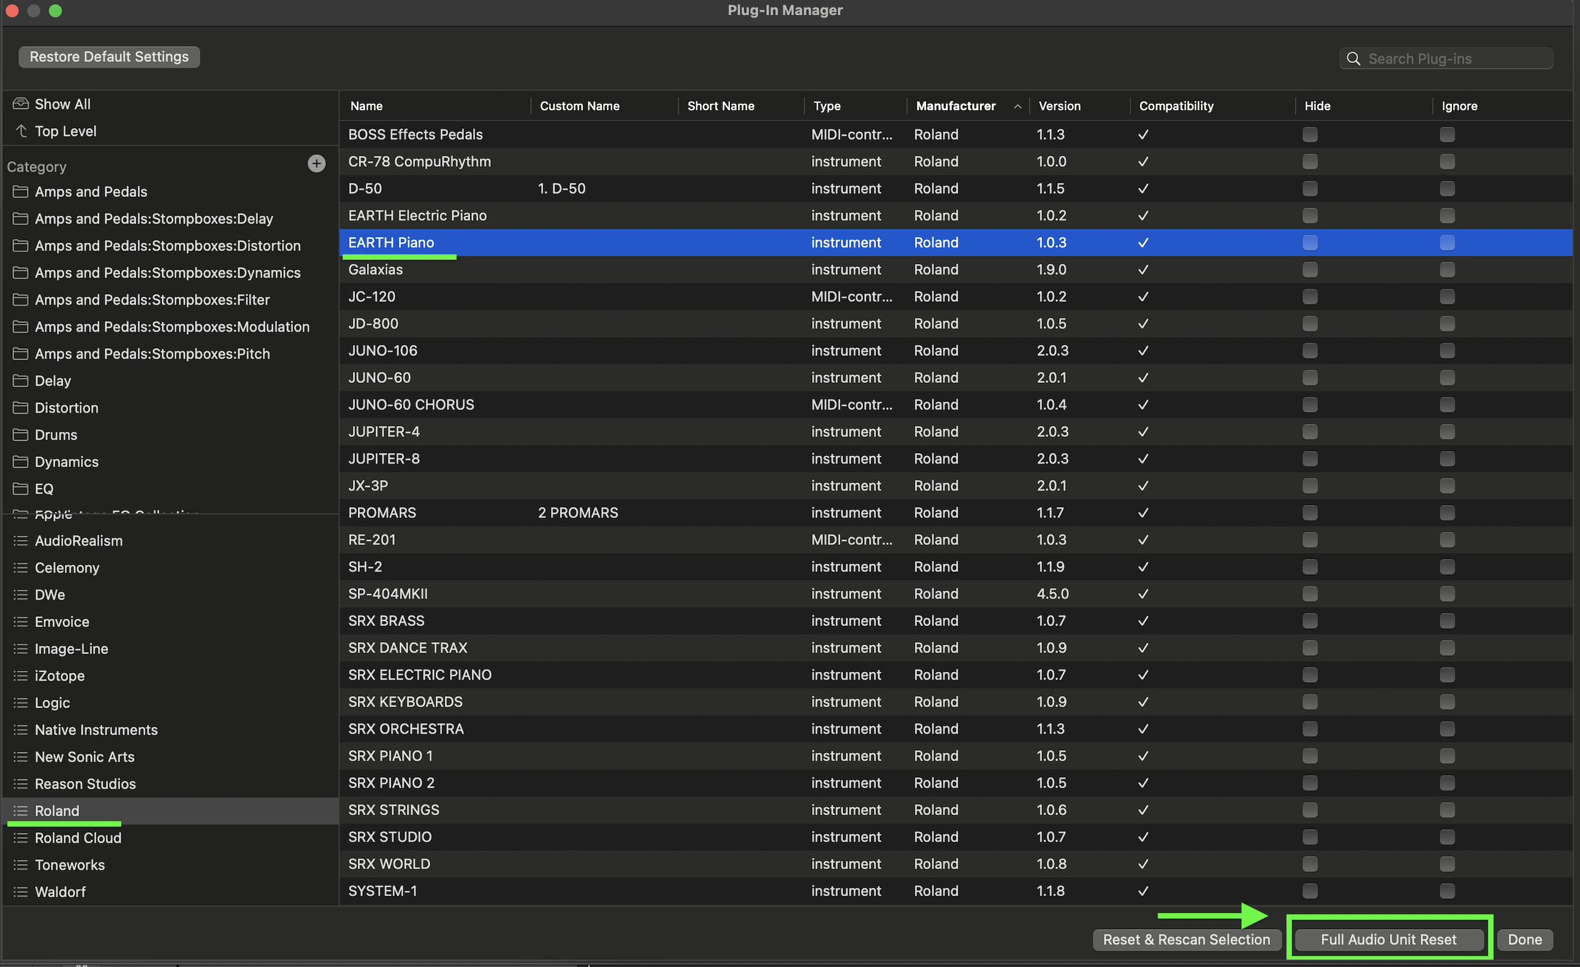1580x967 pixels.
Task: Enable the Hide checkbox for Galaxias
Action: (x=1310, y=270)
